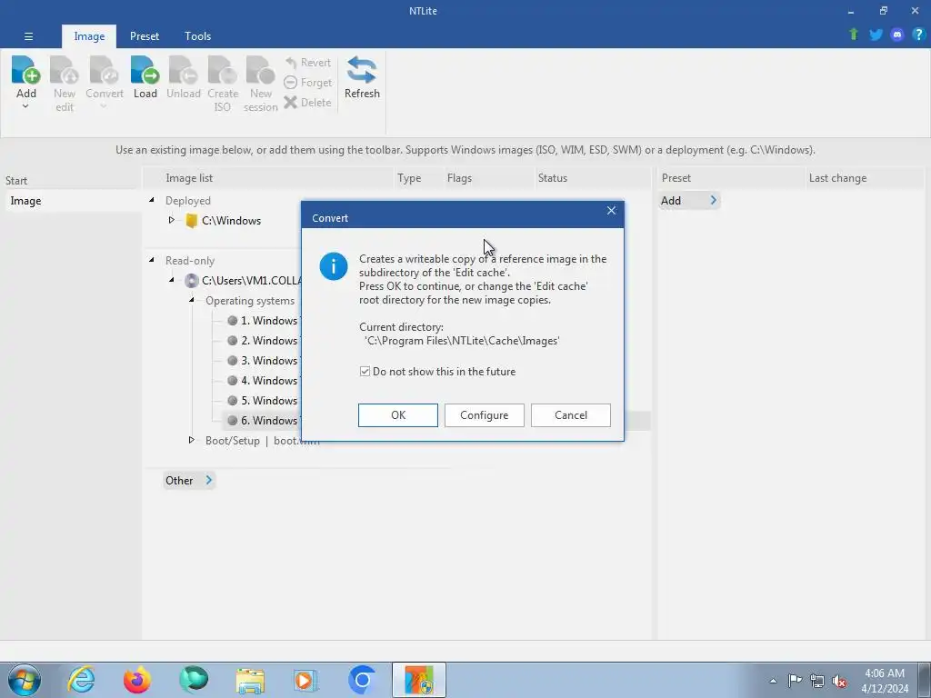Expand the Other section chevron
This screenshot has width=931, height=698.
click(208, 480)
